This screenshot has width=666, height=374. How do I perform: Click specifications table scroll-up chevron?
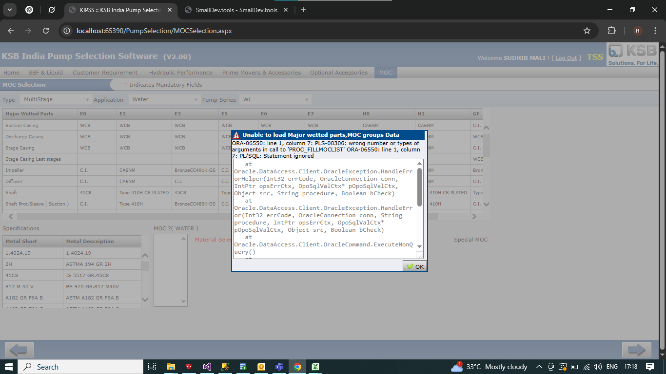[x=145, y=255]
